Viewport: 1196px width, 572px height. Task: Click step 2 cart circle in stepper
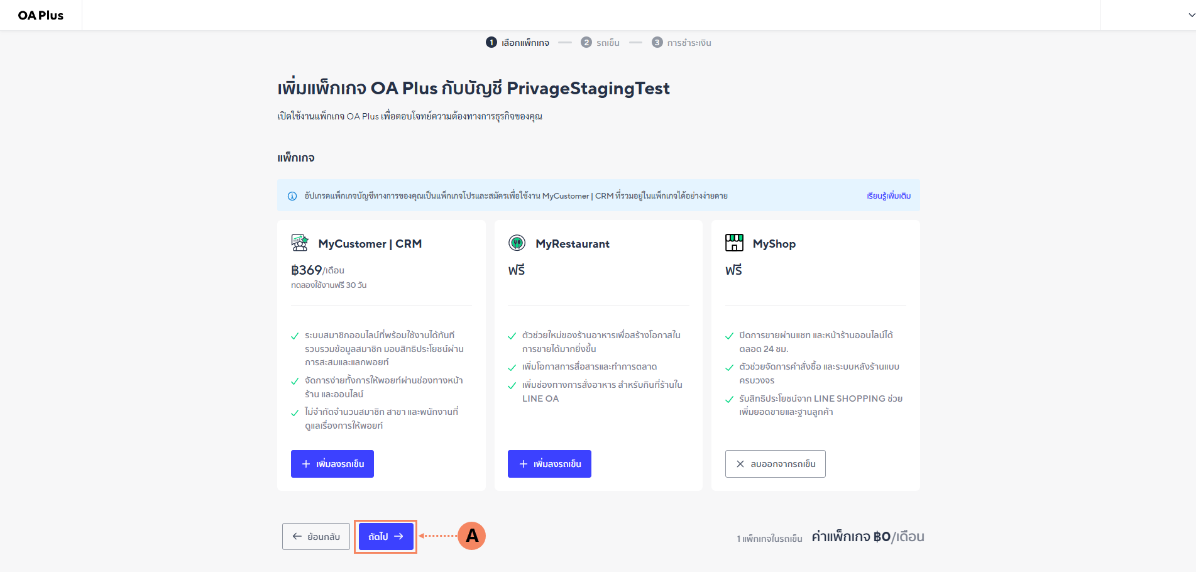pyautogui.click(x=586, y=42)
